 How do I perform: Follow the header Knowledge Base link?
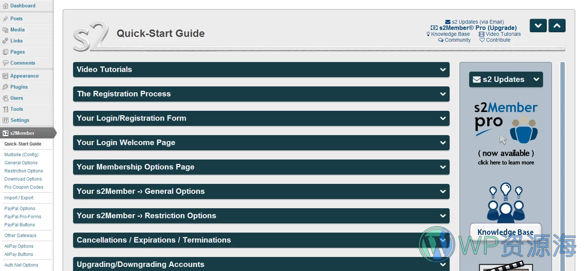pos(450,34)
